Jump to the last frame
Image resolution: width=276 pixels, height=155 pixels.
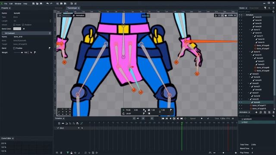tap(182, 119)
